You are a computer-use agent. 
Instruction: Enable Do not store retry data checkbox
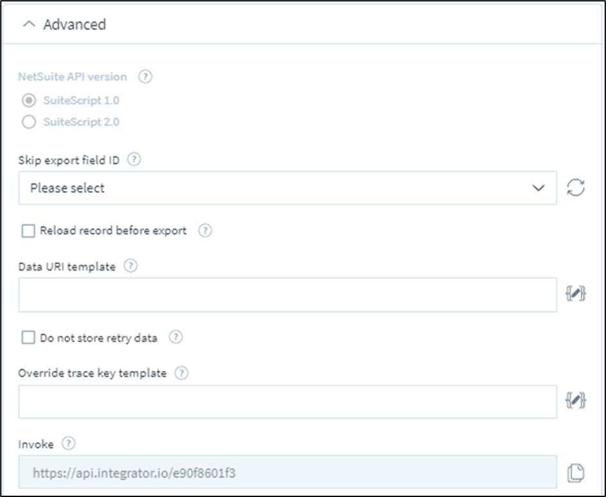point(28,338)
